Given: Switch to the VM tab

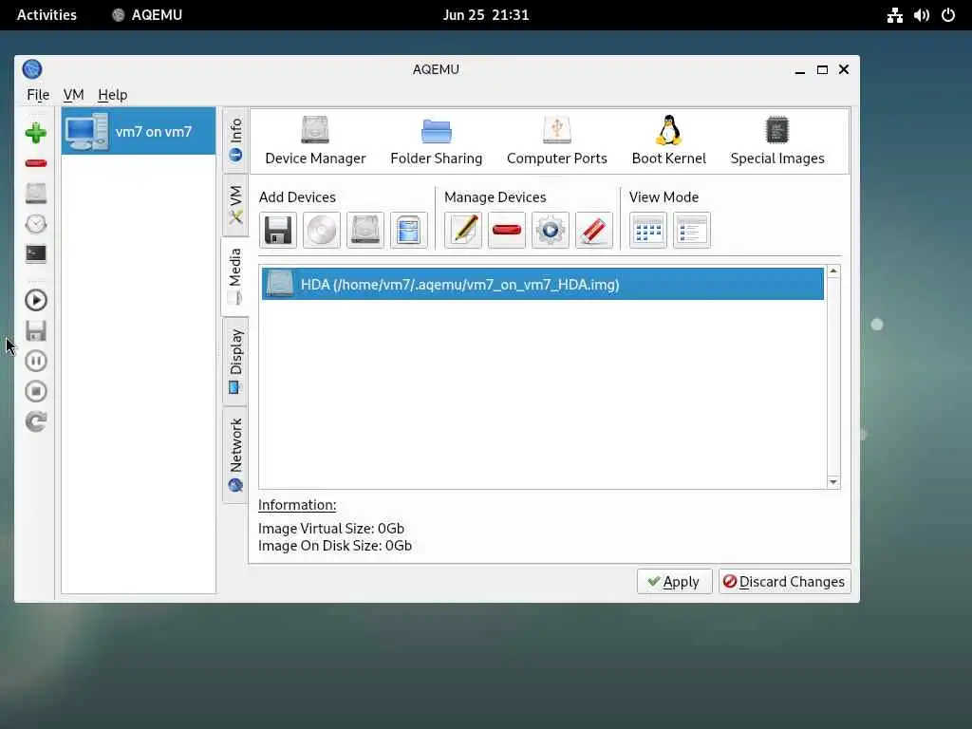Looking at the screenshot, I should (x=235, y=205).
